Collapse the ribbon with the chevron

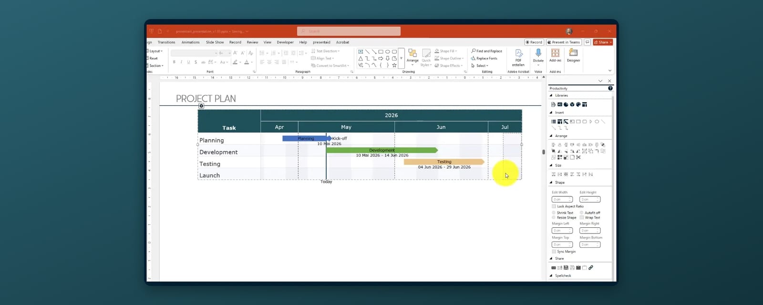click(609, 71)
